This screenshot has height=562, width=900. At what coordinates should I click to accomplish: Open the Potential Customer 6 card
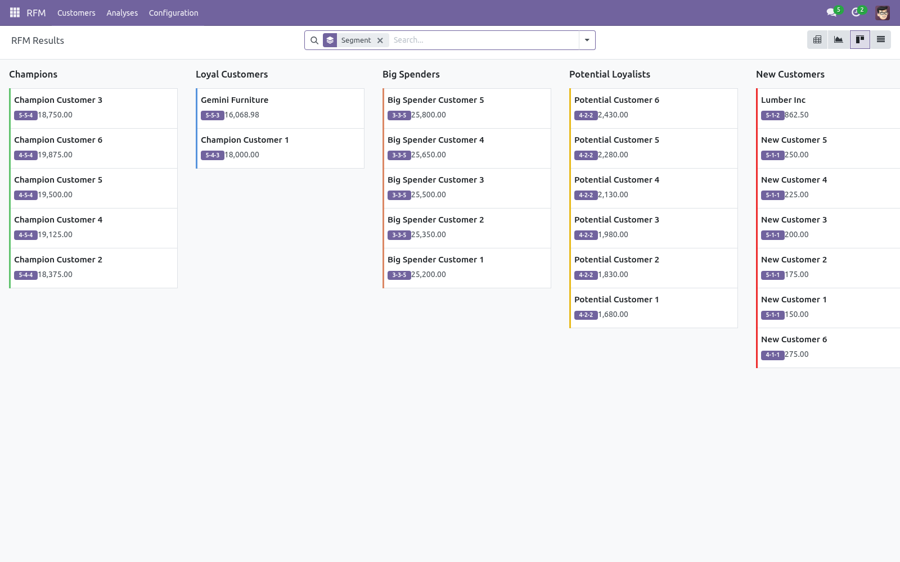654,108
